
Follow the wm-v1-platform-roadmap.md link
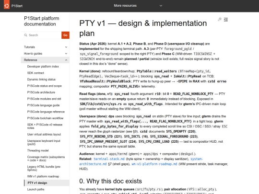[154, 164]
